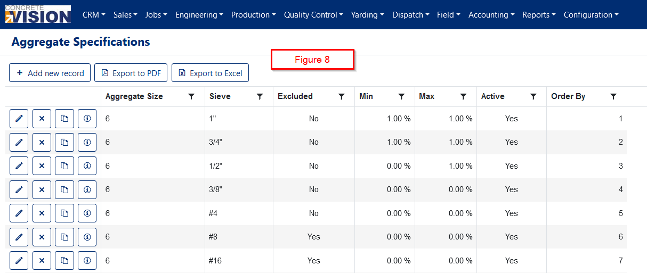
Task: Edit the row with sieve #16
Action: (x=19, y=261)
